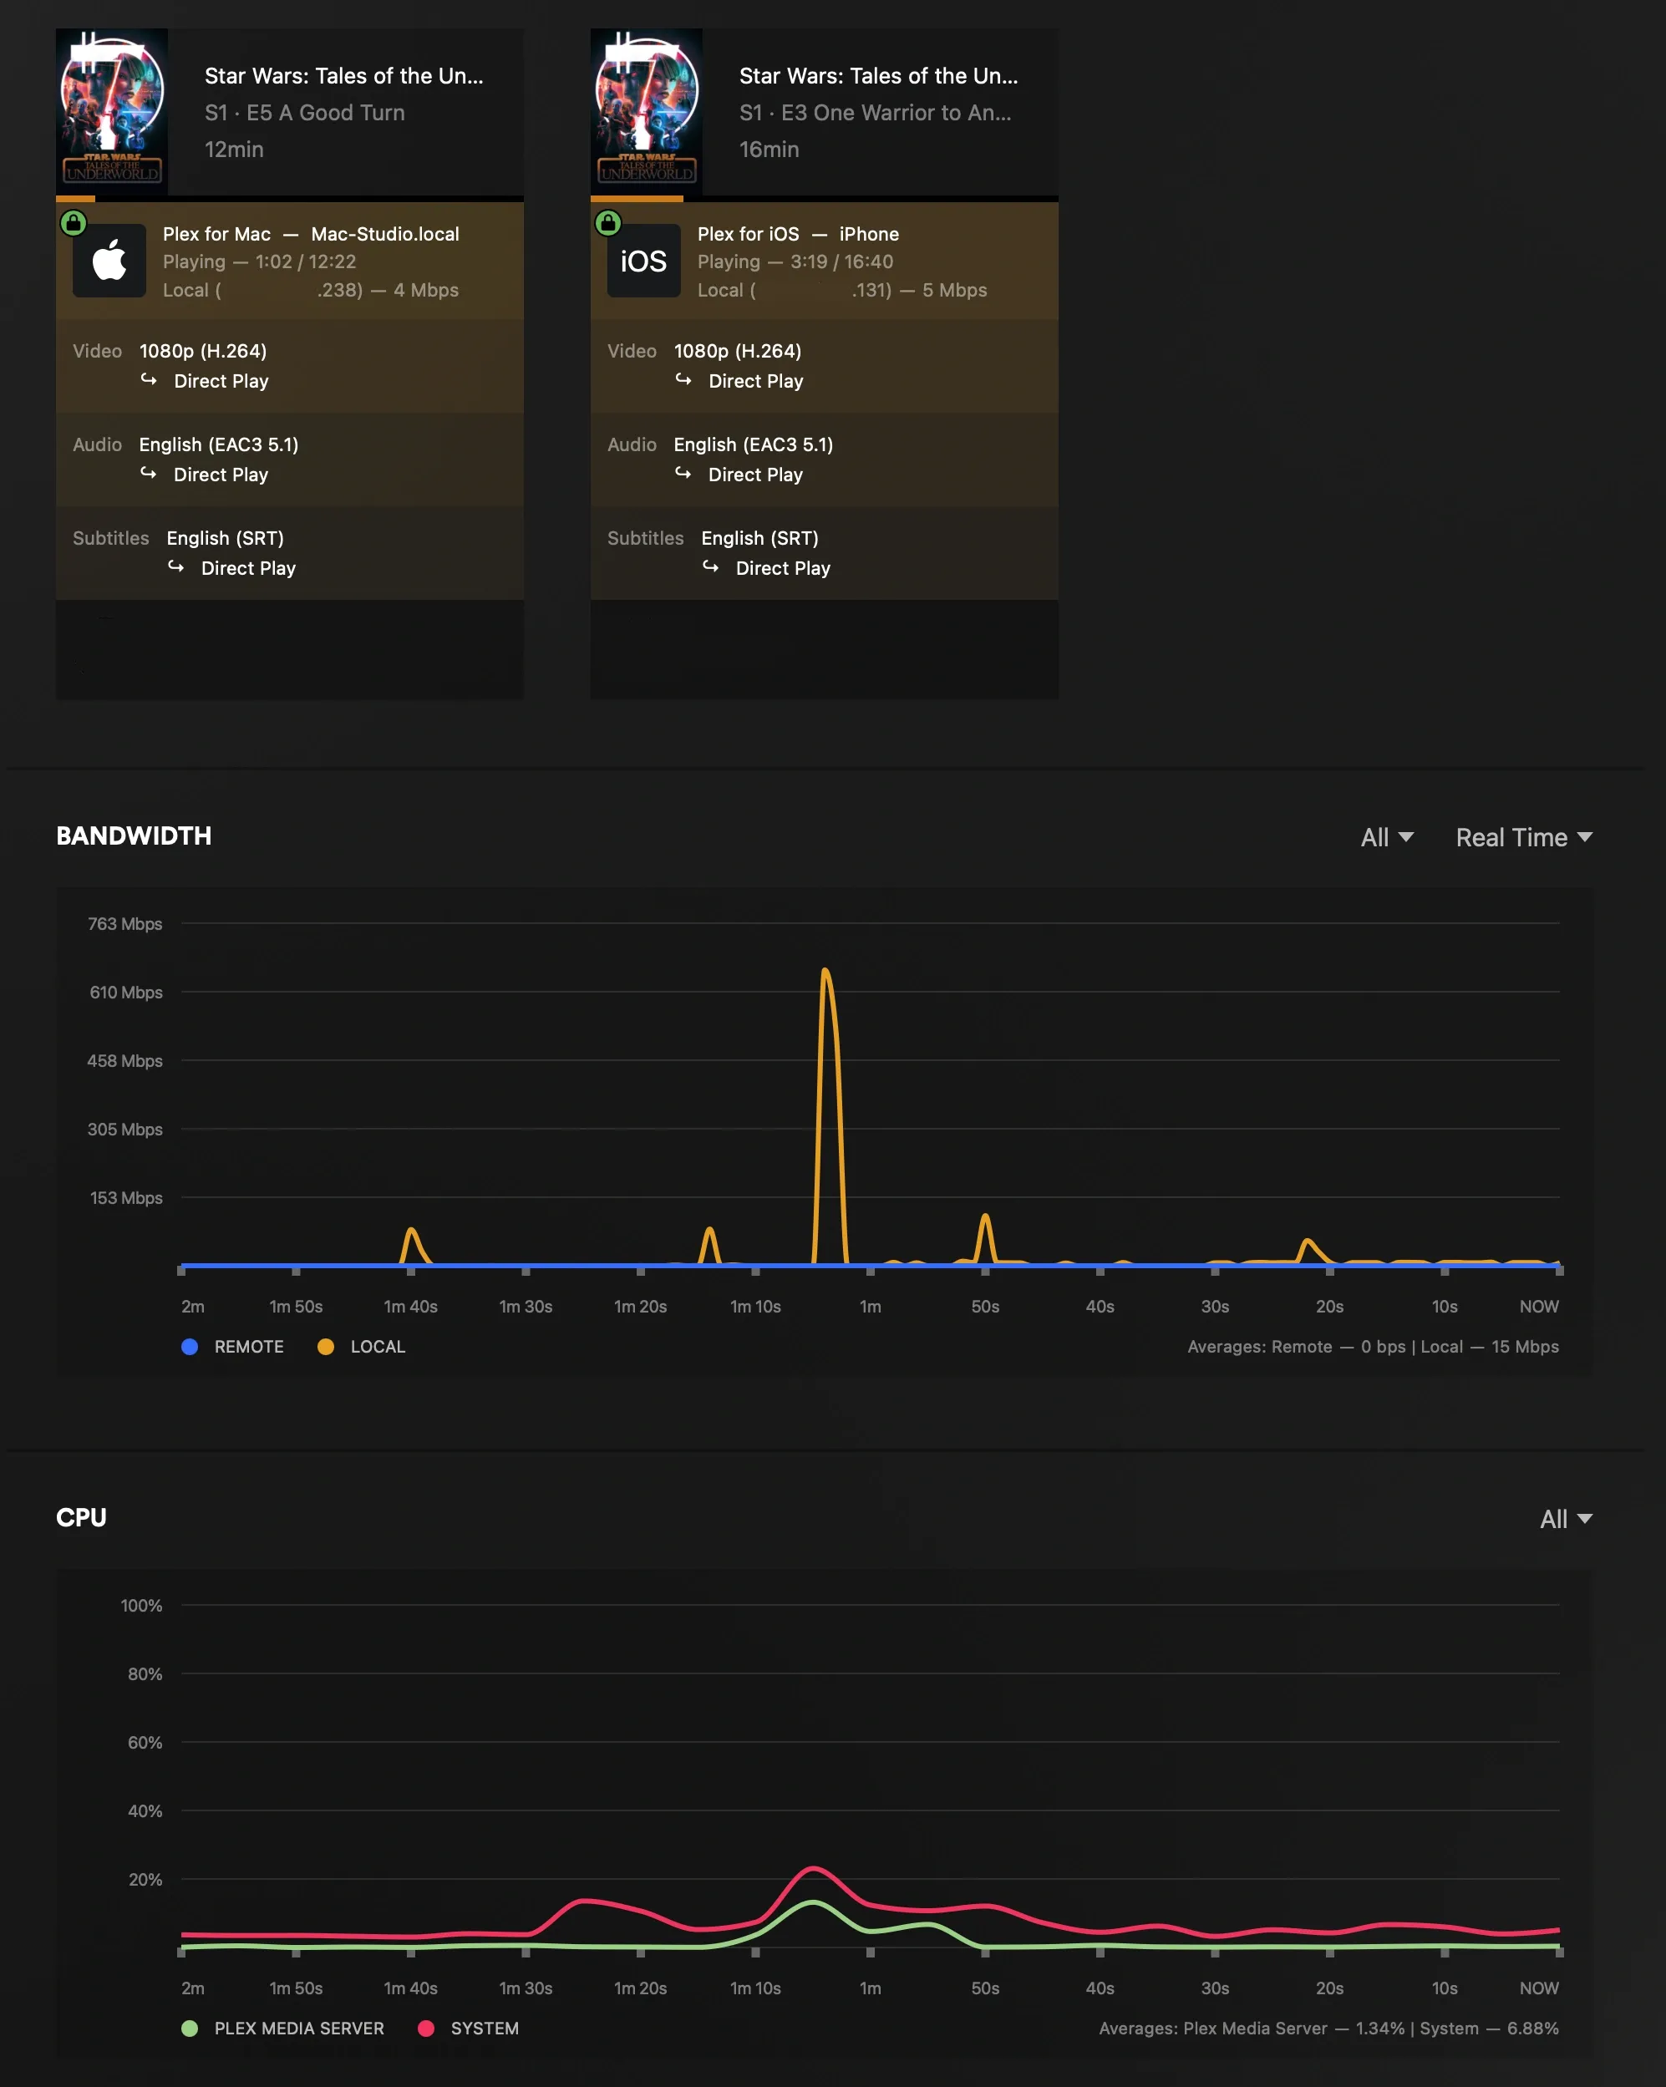The width and height of the screenshot is (1666, 2087).
Task: Click Subtitles English (SRT) on iPhone session
Action: (x=759, y=538)
